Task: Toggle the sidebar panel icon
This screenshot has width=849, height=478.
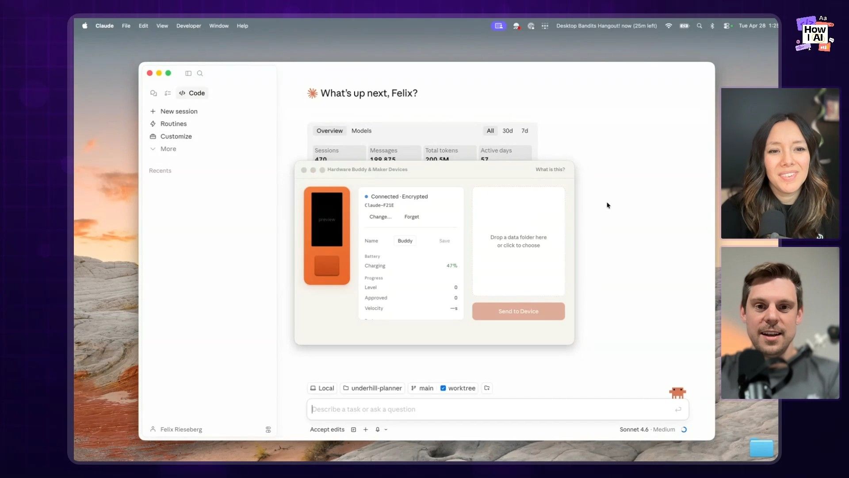Action: click(188, 73)
